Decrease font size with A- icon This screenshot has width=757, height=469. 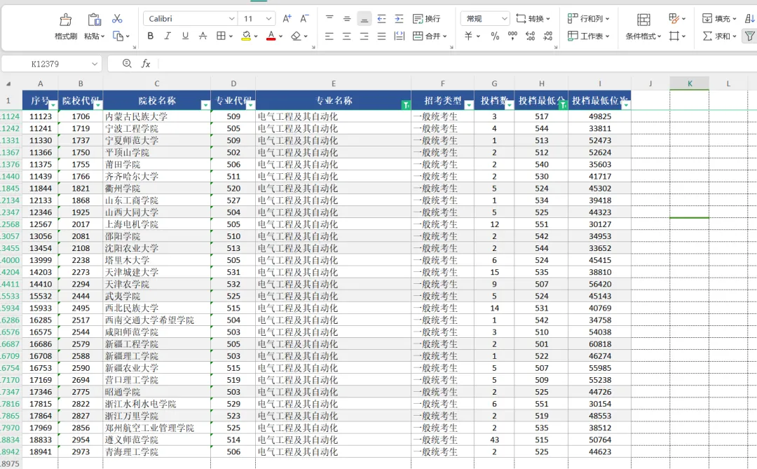tap(304, 18)
